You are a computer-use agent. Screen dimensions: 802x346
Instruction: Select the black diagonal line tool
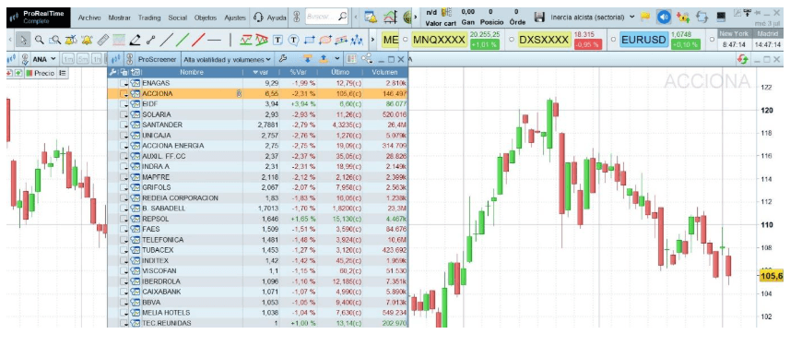pos(166,40)
